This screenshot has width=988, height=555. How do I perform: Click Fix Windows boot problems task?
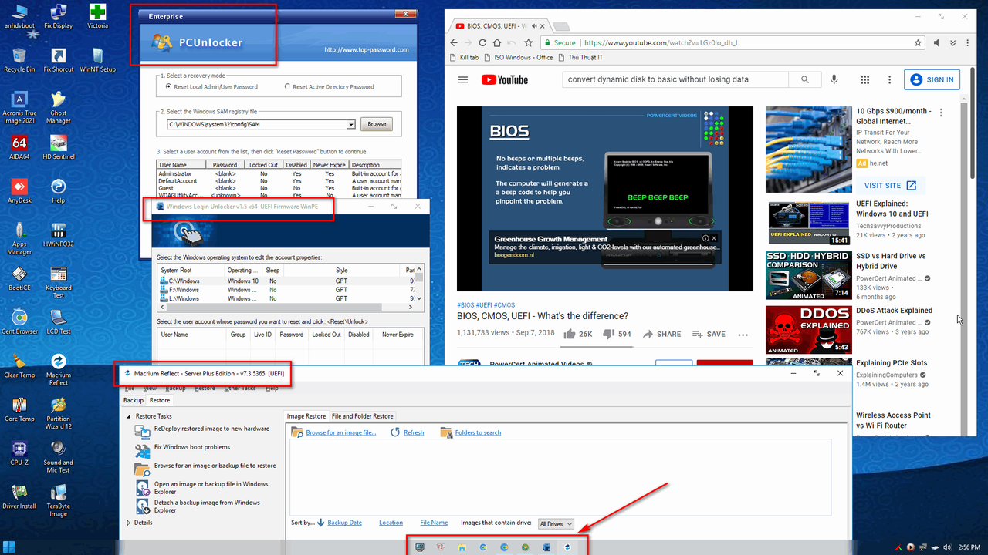pyautogui.click(x=192, y=447)
